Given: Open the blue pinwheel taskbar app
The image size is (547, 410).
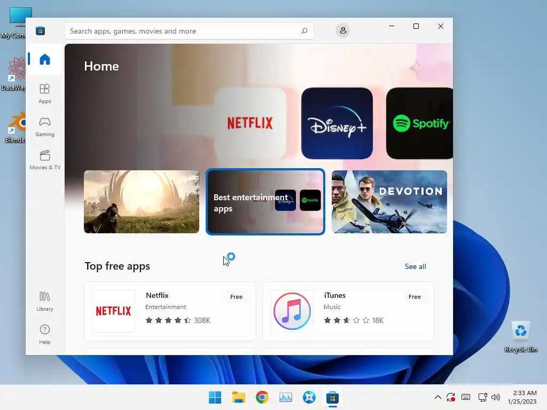Looking at the screenshot, I should [x=309, y=397].
